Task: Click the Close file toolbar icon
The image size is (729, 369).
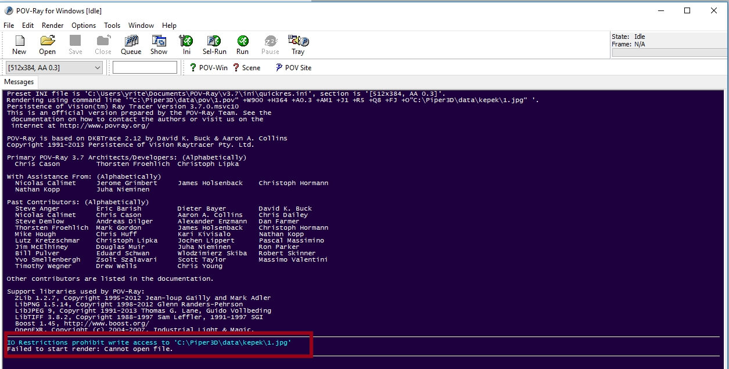Action: [103, 45]
